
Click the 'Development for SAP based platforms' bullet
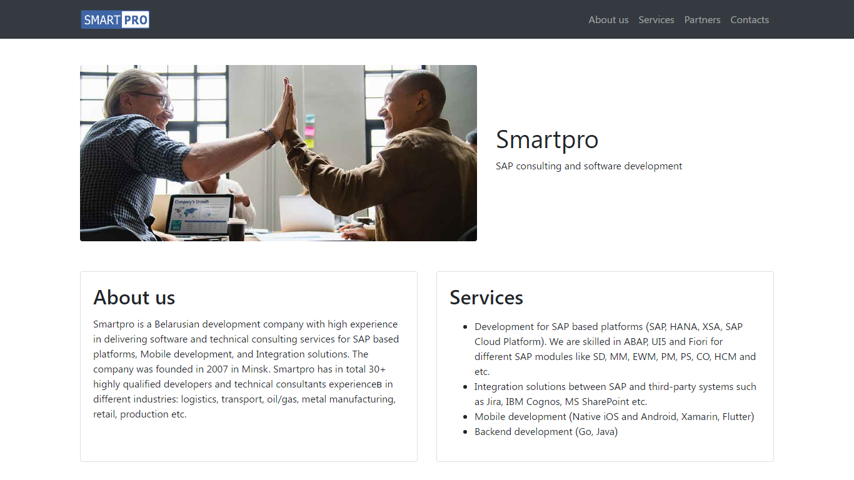click(615, 349)
